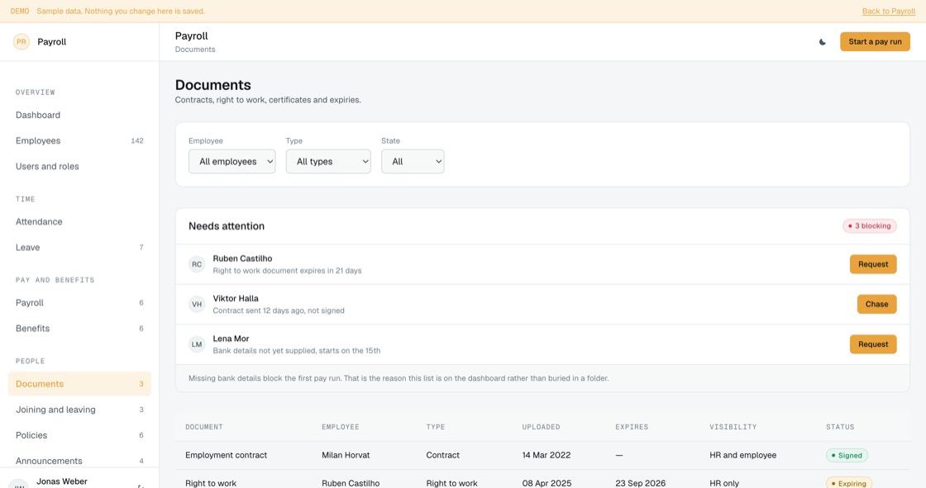Click the Visibility column header
The height and width of the screenshot is (488, 926).
point(733,427)
